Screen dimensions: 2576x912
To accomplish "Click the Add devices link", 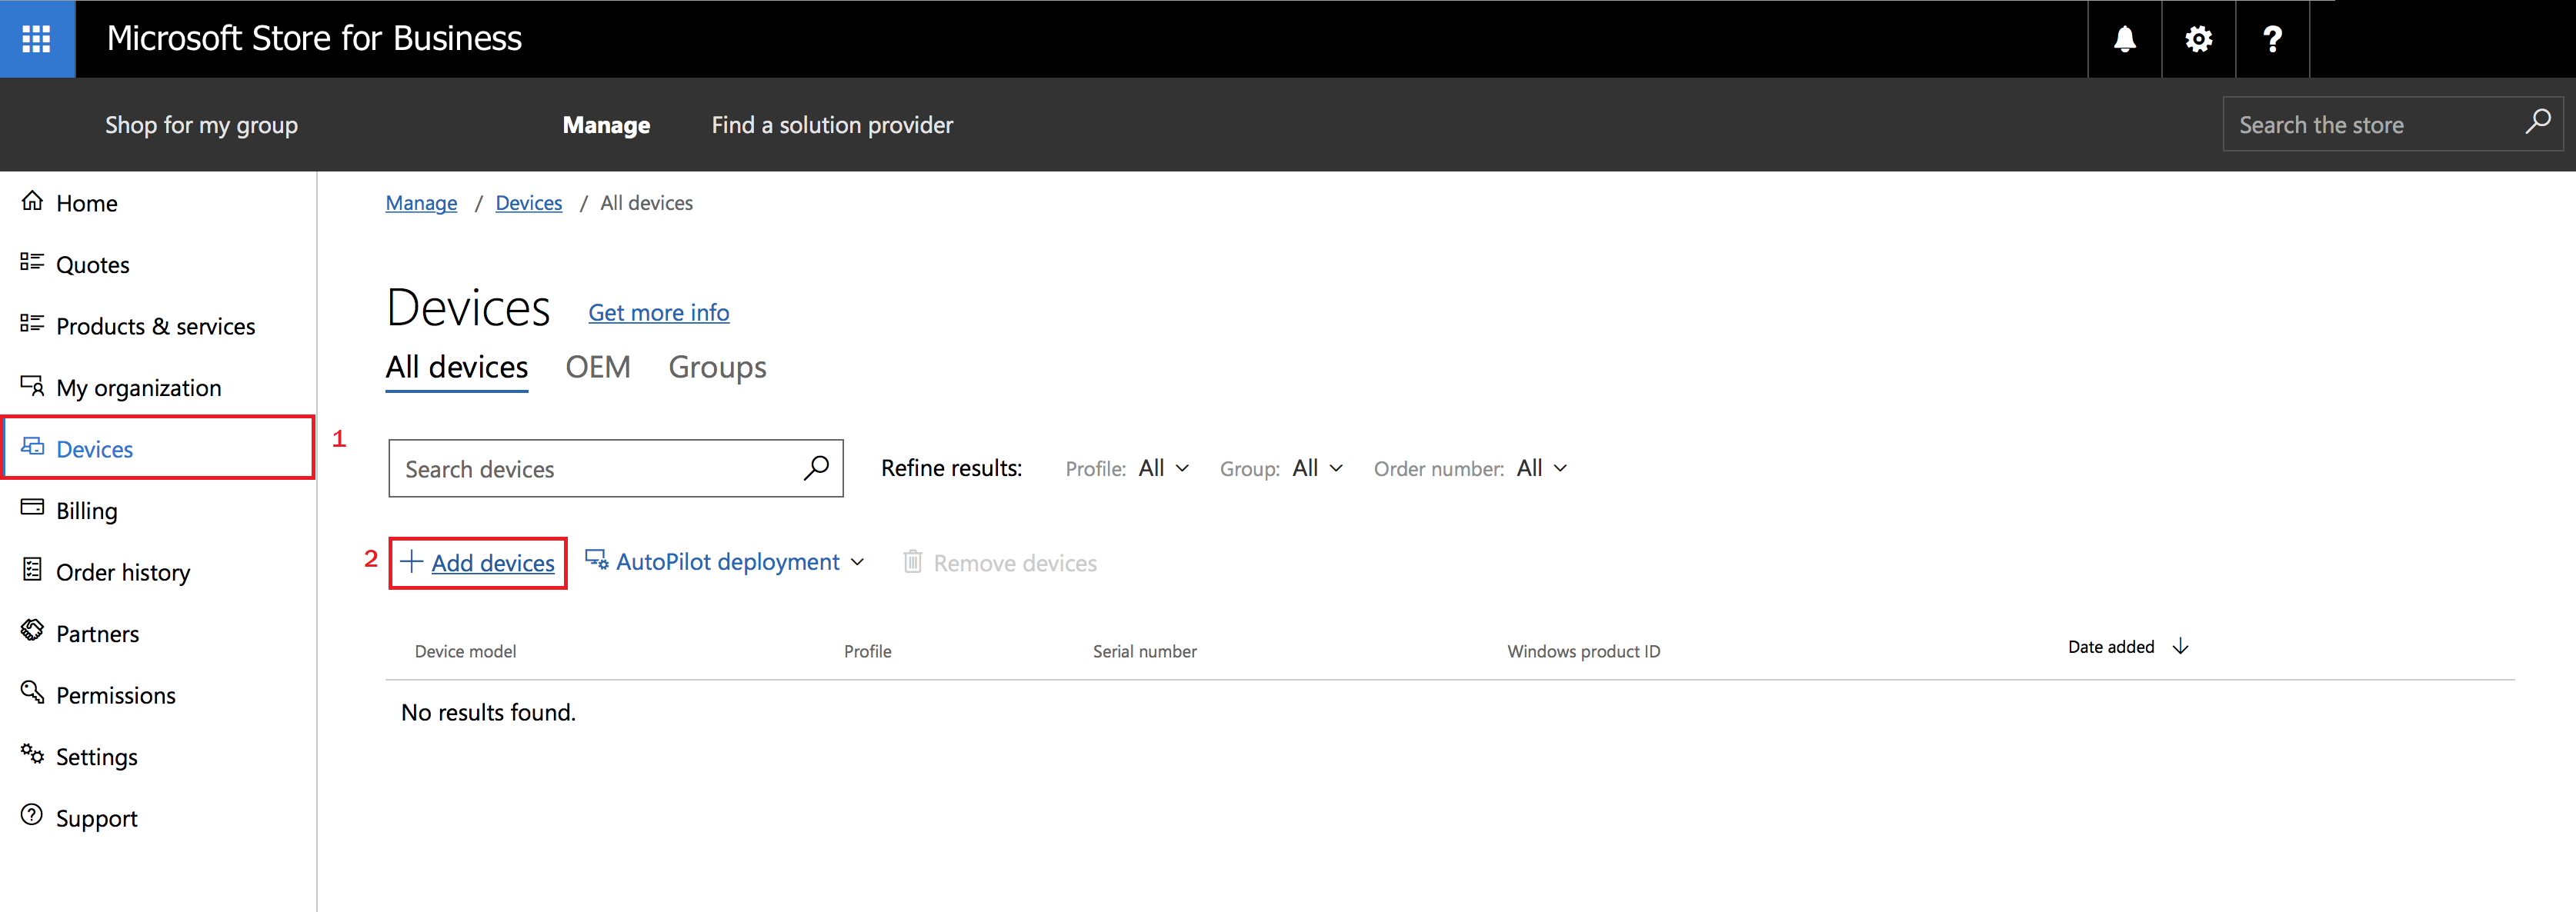I will pos(492,562).
